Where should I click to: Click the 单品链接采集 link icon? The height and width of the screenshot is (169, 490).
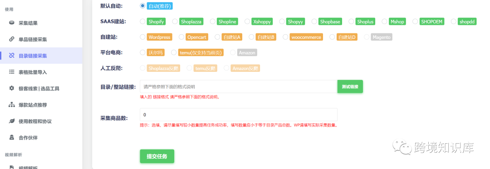[x=11, y=39]
